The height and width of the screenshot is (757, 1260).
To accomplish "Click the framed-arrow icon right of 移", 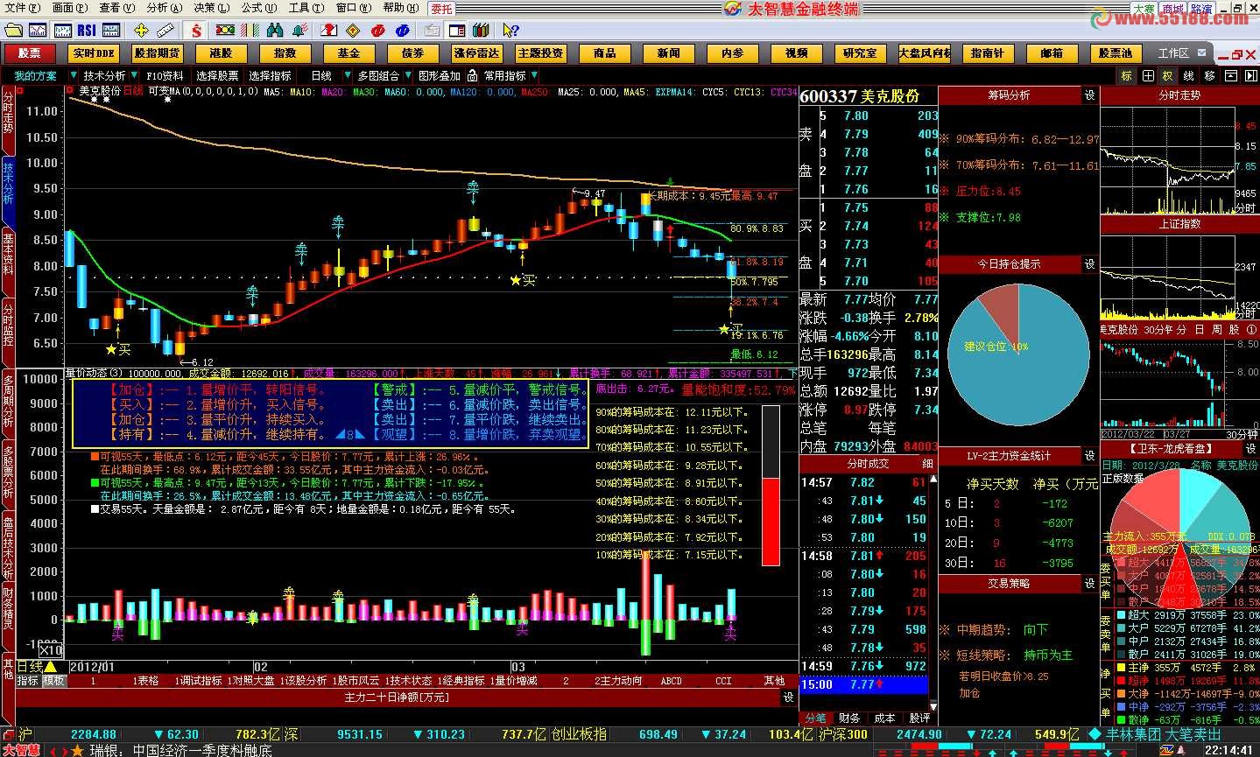I will click(1230, 76).
